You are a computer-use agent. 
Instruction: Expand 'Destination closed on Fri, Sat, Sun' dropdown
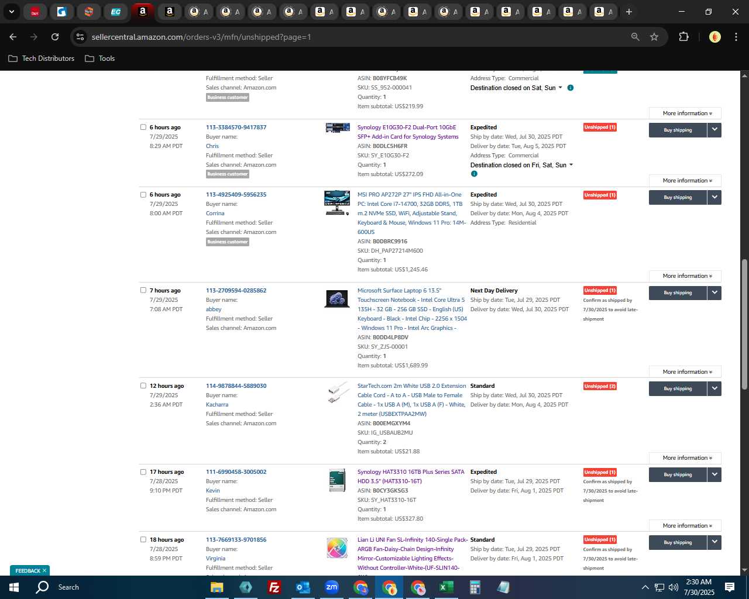tap(571, 165)
